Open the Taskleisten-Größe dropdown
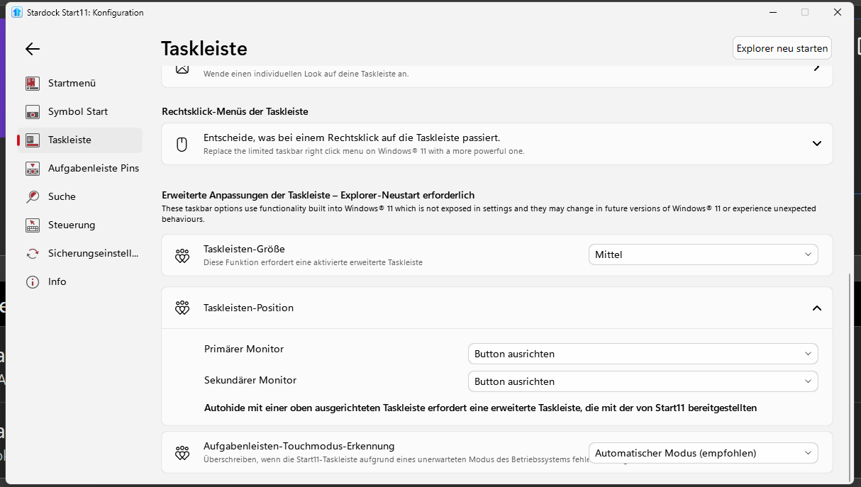The image size is (861, 487). click(x=703, y=254)
